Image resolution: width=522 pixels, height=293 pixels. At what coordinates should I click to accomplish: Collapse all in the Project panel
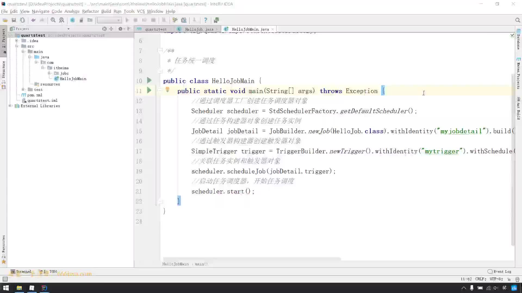click(x=111, y=29)
